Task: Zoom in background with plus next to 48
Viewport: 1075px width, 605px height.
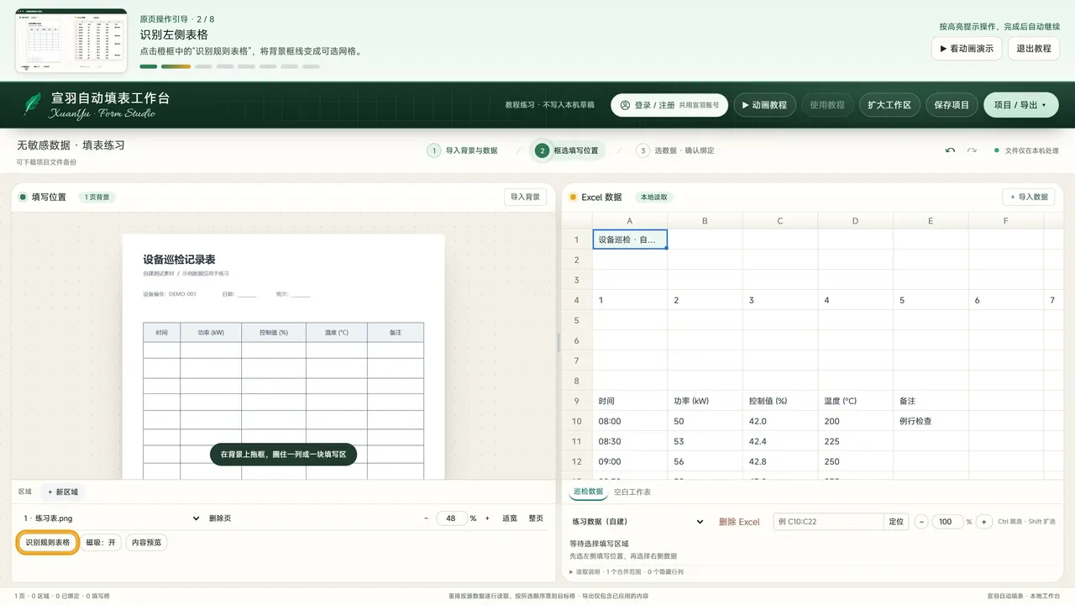Action: pos(487,518)
